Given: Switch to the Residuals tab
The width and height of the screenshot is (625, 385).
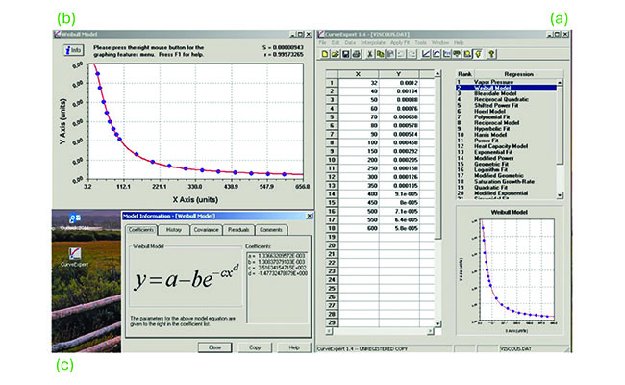Looking at the screenshot, I should 238,230.
